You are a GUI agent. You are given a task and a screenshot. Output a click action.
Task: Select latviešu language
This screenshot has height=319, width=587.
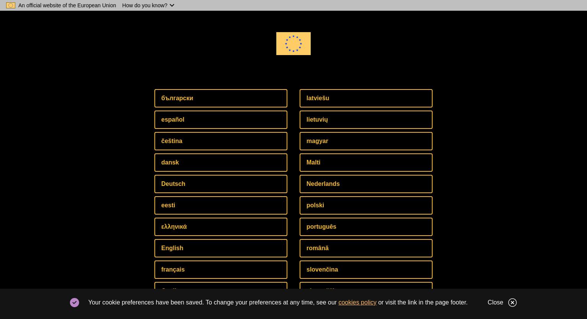pos(366,98)
